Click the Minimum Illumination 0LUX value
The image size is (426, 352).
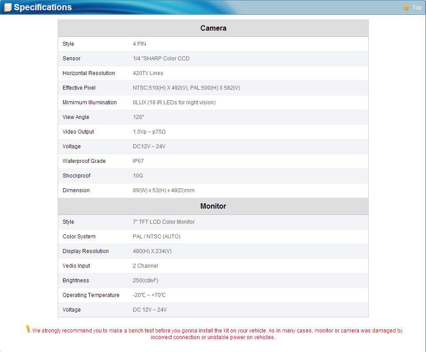(x=174, y=103)
